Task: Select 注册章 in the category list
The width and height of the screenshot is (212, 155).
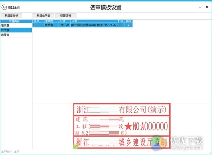Action: [x=16, y=25]
